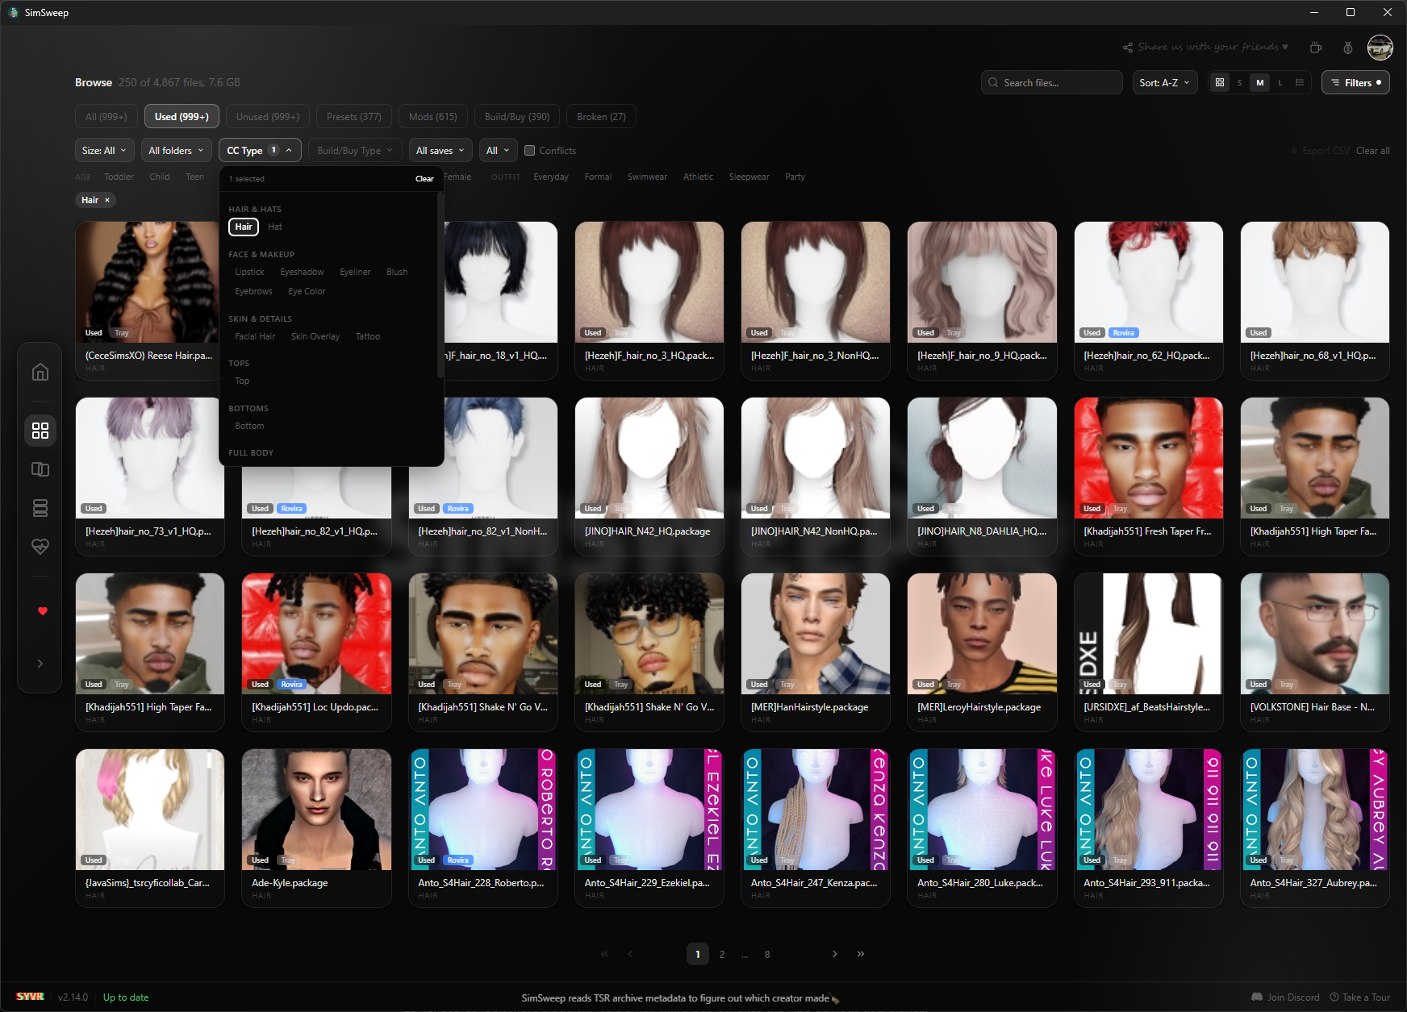Open the Home page from the sidebar
Screen dimensions: 1407x1012
(40, 372)
